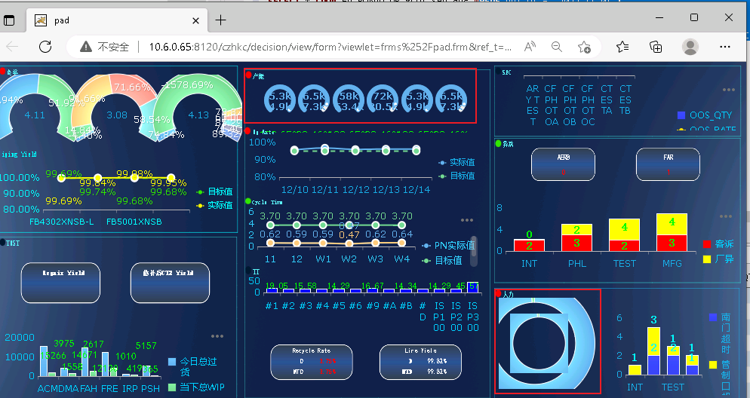This screenshot has height=398, width=750.
Task: Open browser collections
Action: (x=656, y=46)
